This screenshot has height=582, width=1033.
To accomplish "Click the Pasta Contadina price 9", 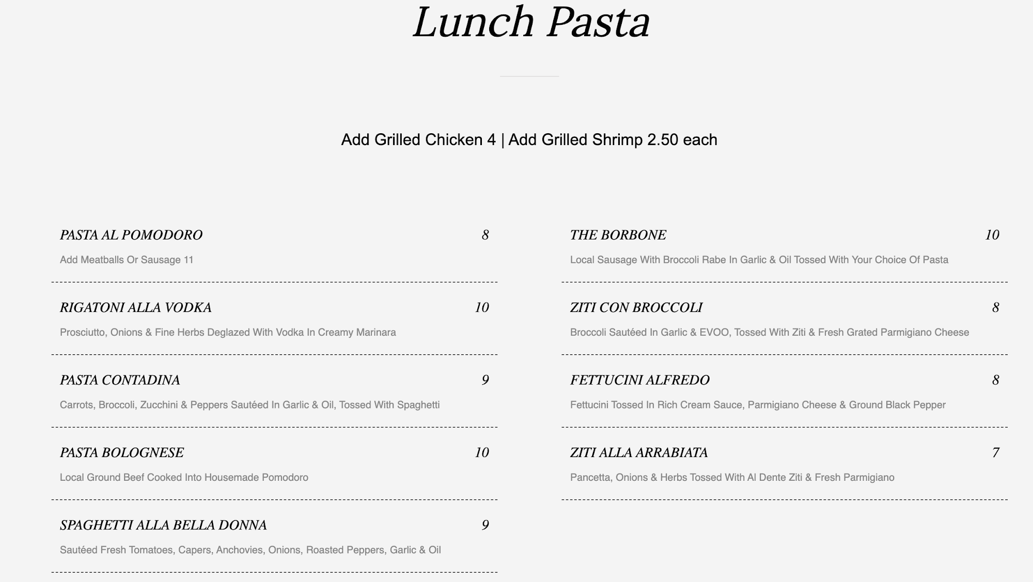I will (x=485, y=381).
